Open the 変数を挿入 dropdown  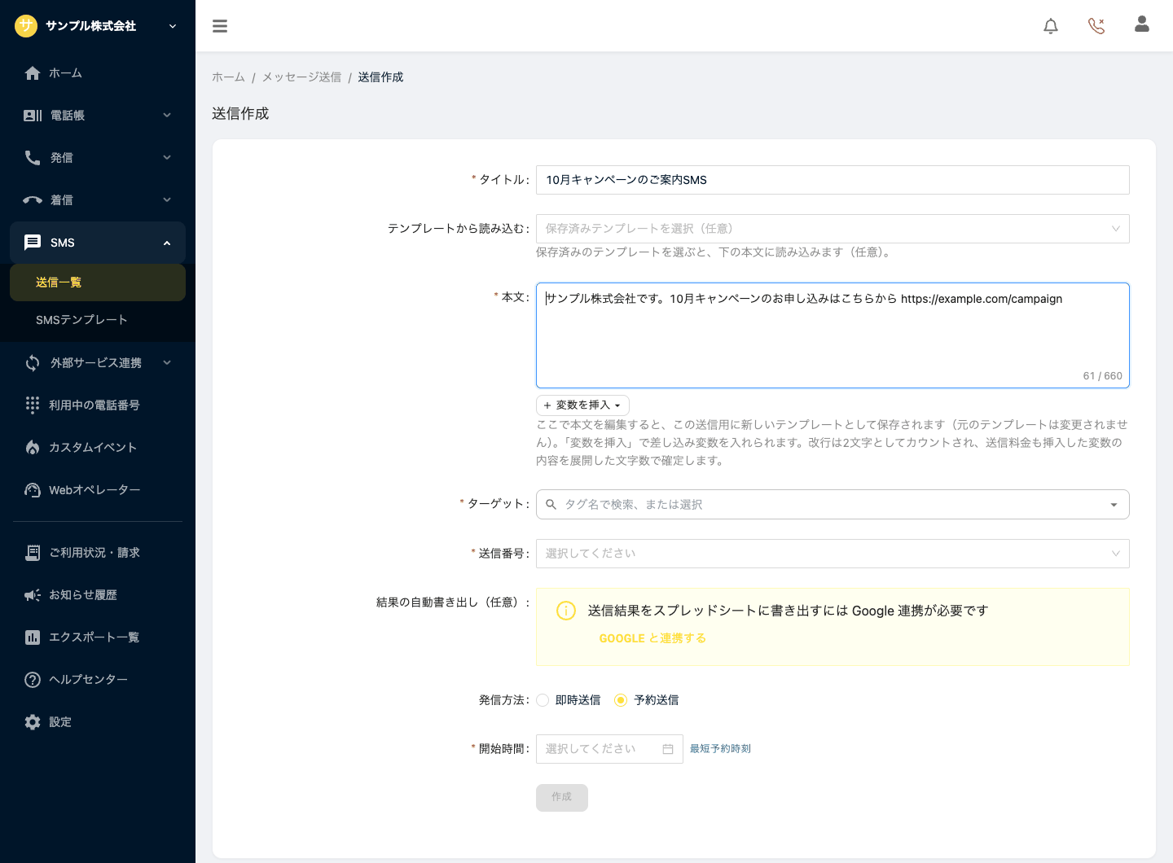click(582, 405)
